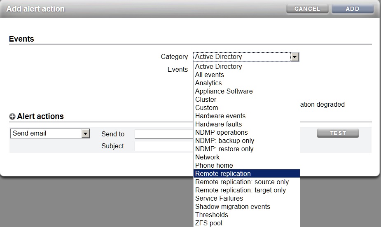Click the ADD button

[353, 9]
